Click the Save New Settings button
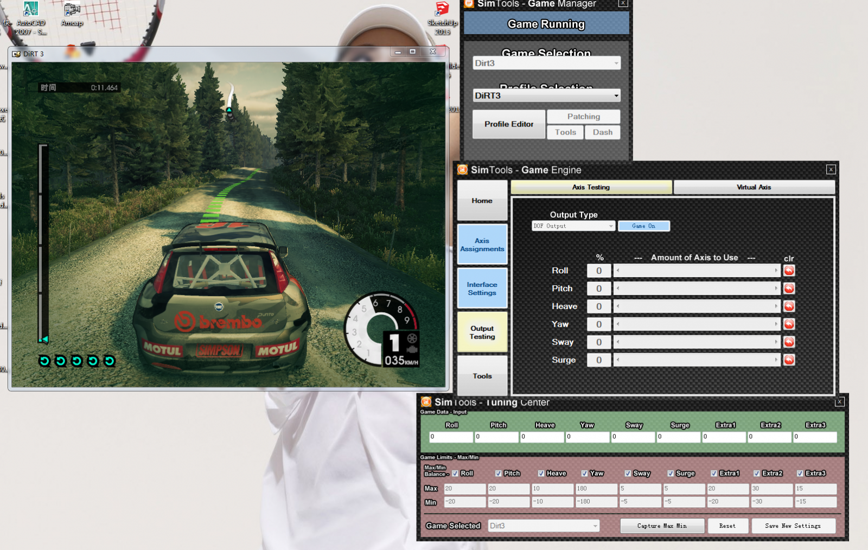This screenshot has height=550, width=868. 793,526
